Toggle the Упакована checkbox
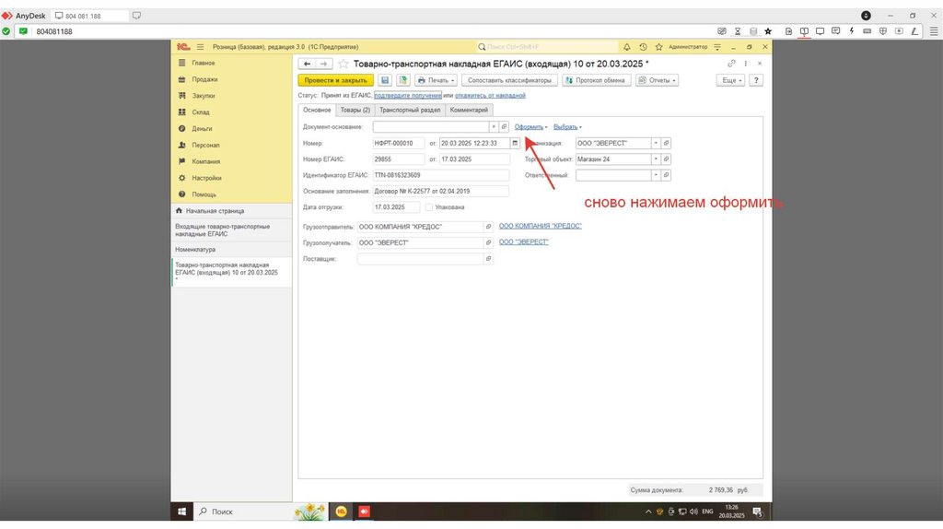943x529 pixels. pyautogui.click(x=429, y=206)
